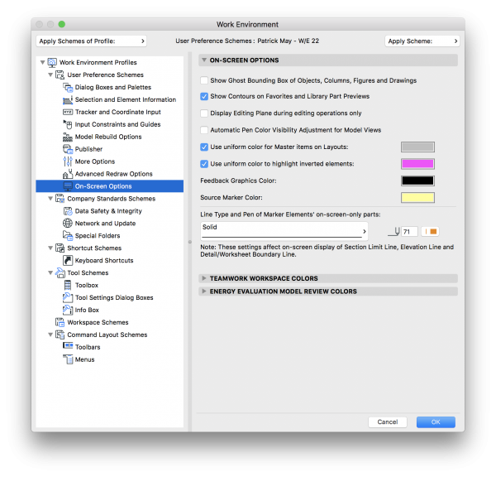Open the Solid line type dropdown
The height and width of the screenshot is (477, 496).
point(284,231)
